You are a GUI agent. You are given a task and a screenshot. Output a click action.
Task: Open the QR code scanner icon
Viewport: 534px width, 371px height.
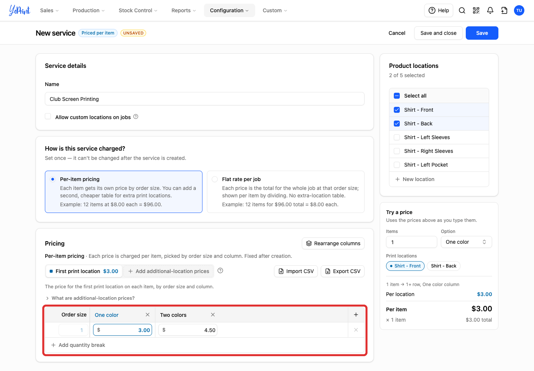tap(476, 10)
